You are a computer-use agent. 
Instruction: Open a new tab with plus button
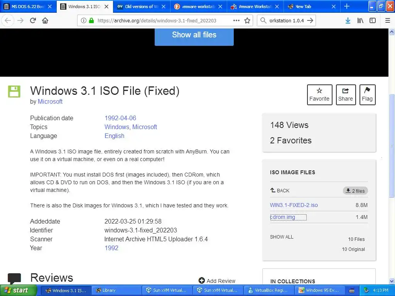(x=347, y=6)
